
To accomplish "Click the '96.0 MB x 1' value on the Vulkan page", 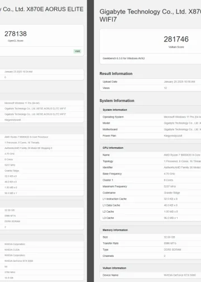I will (171, 218).
